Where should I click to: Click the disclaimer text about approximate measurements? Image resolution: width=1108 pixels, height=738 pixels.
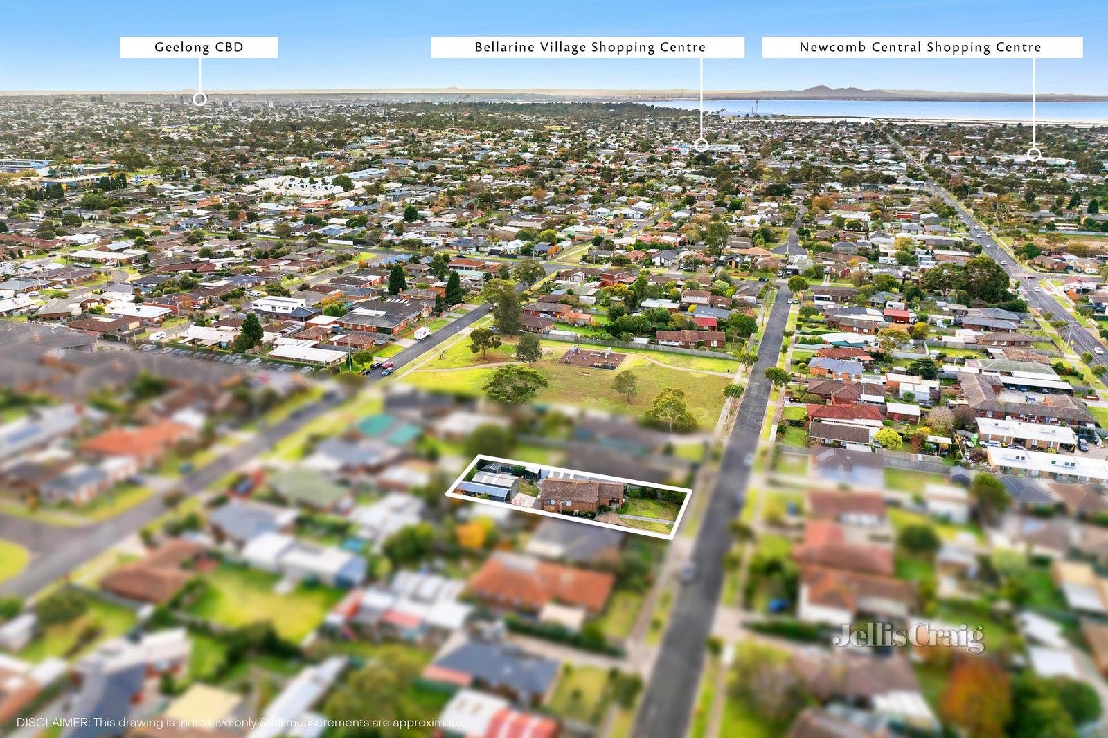(240, 722)
